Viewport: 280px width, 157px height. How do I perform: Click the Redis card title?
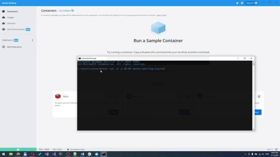(66, 96)
